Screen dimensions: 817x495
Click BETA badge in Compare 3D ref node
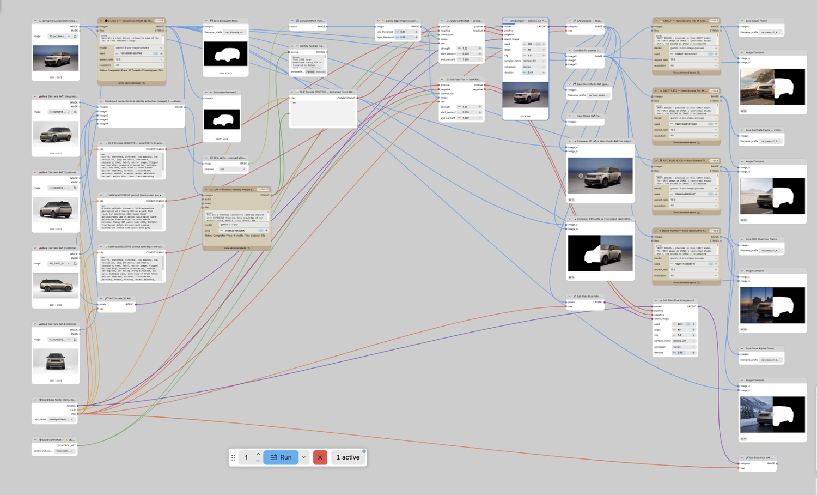point(571,200)
